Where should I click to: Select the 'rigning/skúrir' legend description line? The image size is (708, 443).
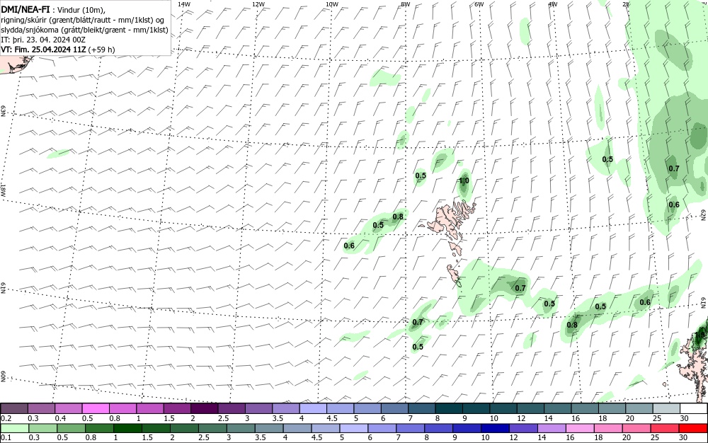click(x=83, y=20)
